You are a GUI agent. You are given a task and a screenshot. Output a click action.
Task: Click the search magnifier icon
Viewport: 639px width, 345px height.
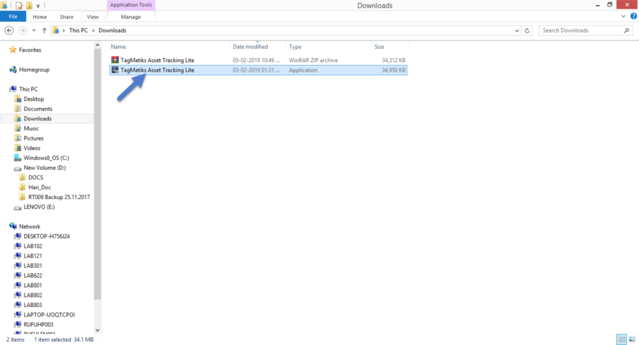627,30
